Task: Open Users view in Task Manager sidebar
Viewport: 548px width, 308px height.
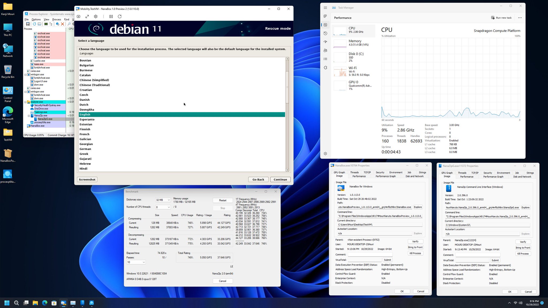Action: pos(325,50)
